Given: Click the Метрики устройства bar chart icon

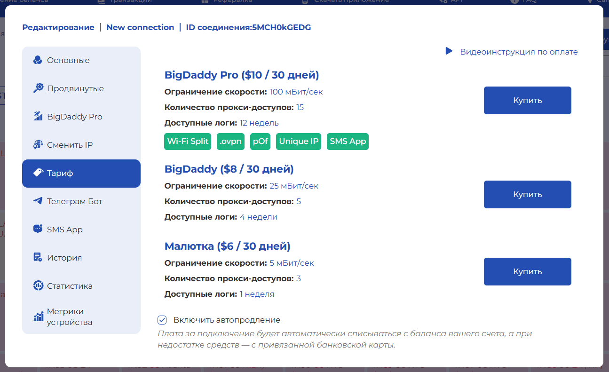Looking at the screenshot, I should tap(38, 317).
